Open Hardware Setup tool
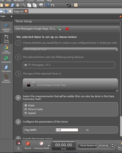Screen dimensions: 122x153 pyautogui.click(x=6, y=28)
